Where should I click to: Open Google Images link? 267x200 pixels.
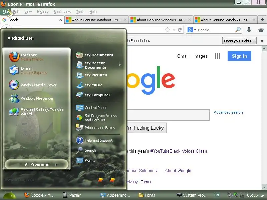(201, 56)
